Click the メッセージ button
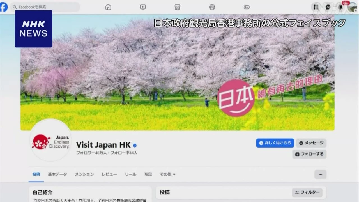Viewport: 359px width, 202px height. [311, 143]
